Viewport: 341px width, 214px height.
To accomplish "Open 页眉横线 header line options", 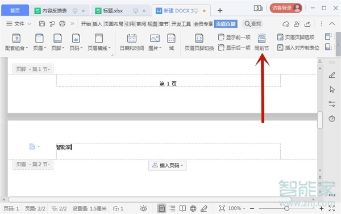I will pos(99,43).
